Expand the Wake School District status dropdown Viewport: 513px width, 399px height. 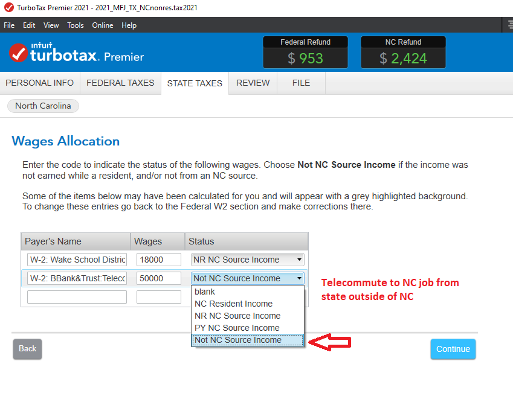[299, 260]
